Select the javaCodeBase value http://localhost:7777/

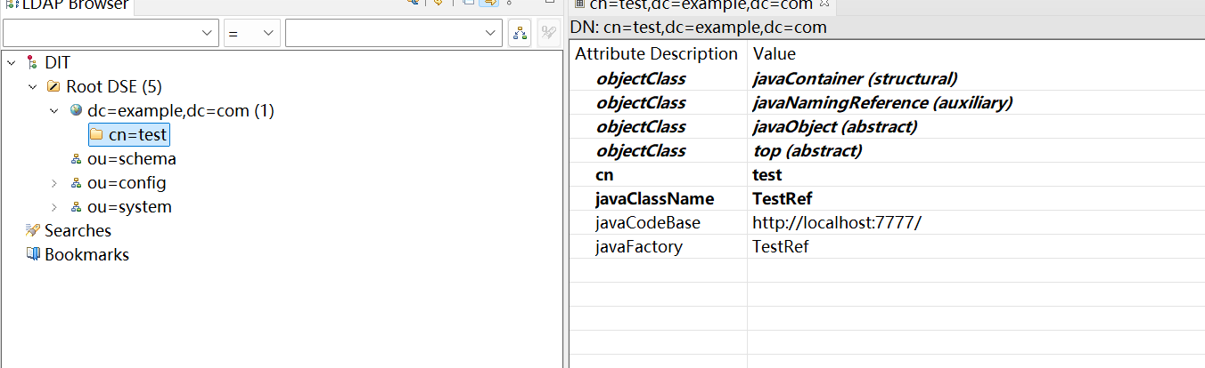coord(836,222)
